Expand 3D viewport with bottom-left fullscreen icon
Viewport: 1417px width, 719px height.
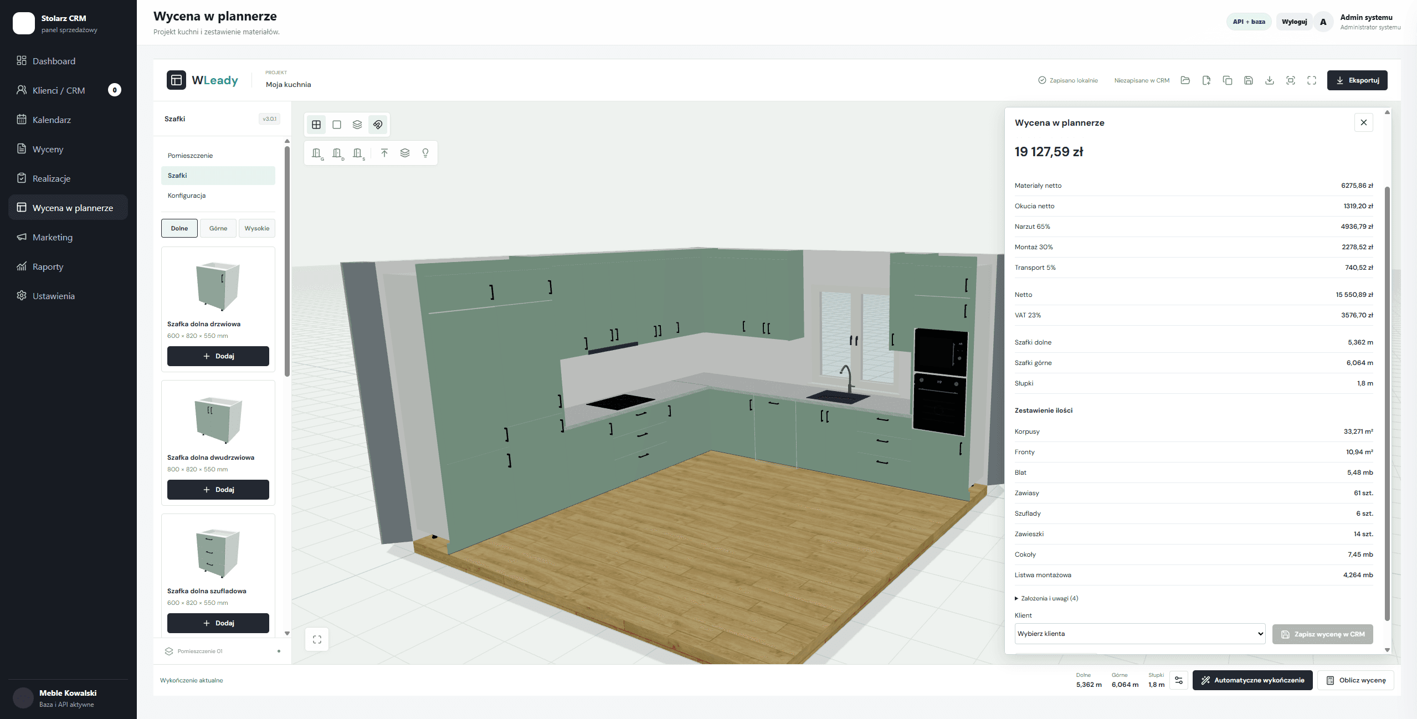tap(317, 639)
